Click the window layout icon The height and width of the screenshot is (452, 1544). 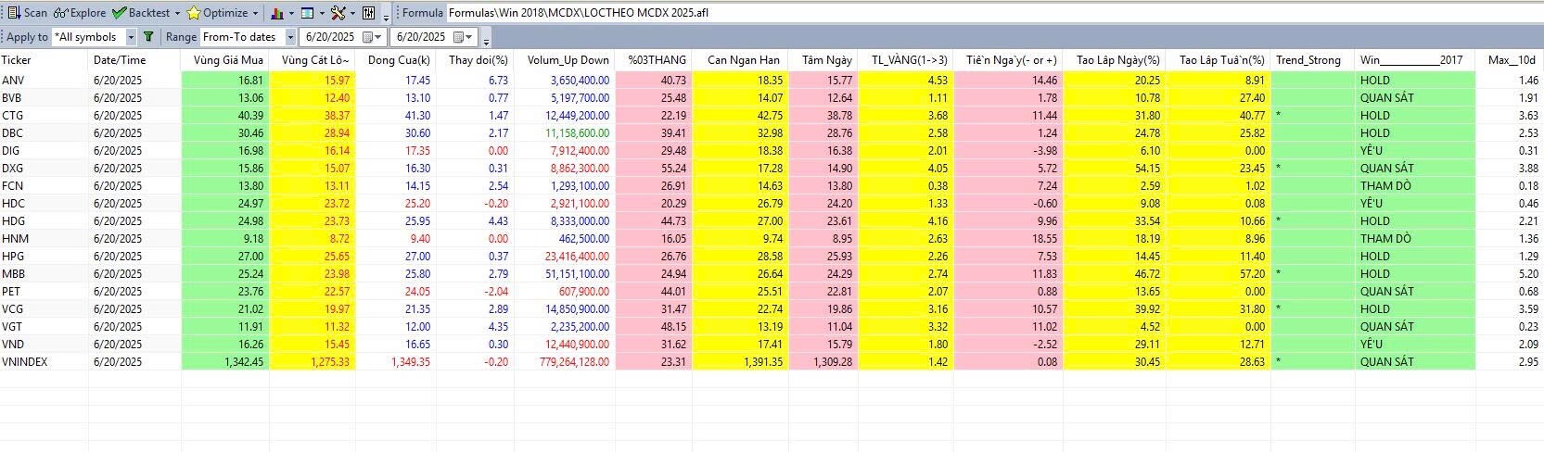[308, 13]
